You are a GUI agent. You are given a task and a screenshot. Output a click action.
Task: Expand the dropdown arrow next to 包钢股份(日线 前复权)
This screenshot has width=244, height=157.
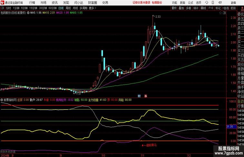tap(28, 13)
